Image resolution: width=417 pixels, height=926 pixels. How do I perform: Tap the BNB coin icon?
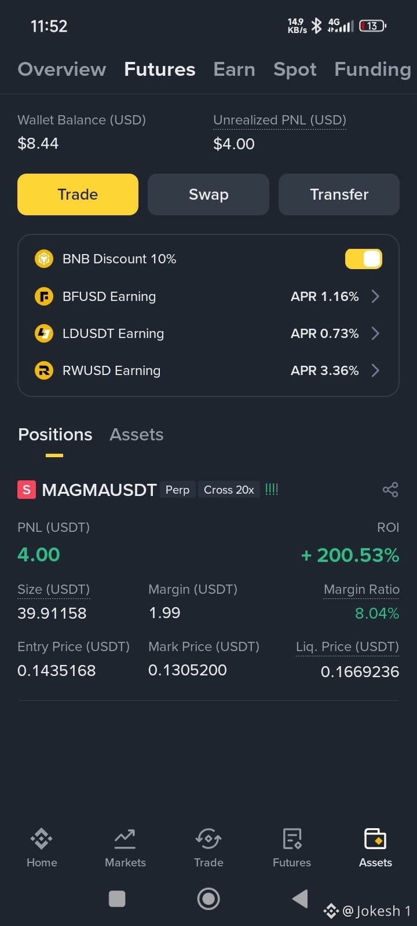point(44,259)
